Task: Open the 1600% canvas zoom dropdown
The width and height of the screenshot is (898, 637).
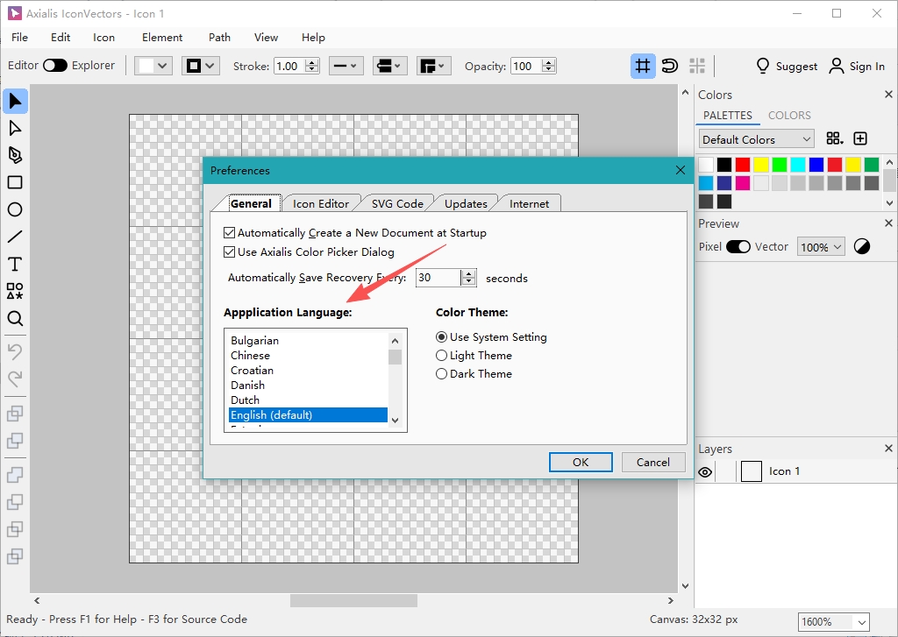Action: 834,621
